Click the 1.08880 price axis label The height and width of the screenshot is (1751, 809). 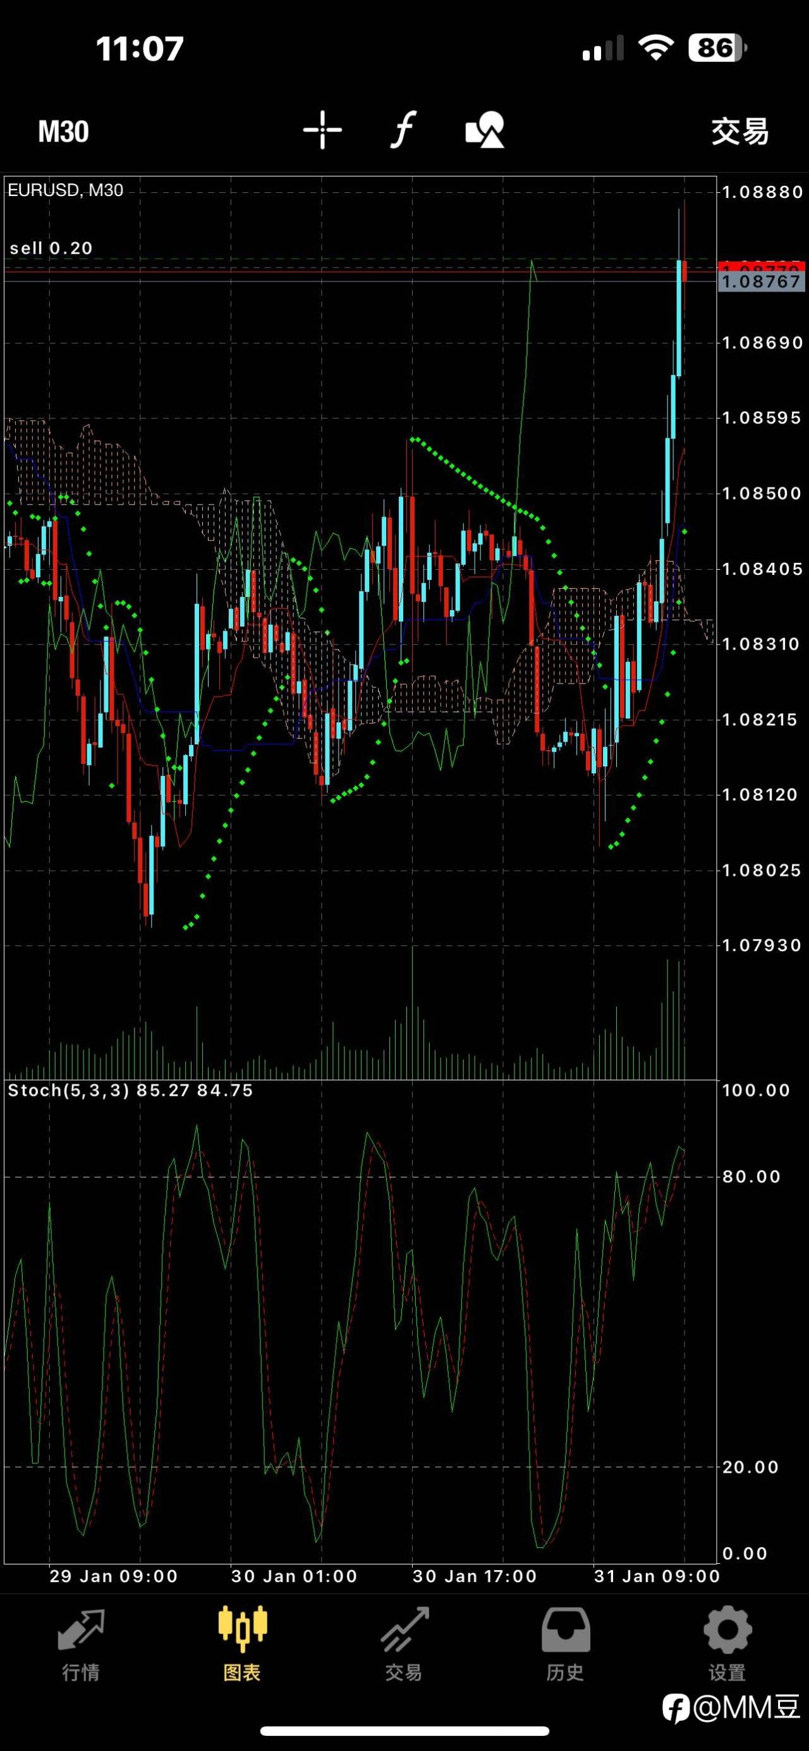[762, 192]
